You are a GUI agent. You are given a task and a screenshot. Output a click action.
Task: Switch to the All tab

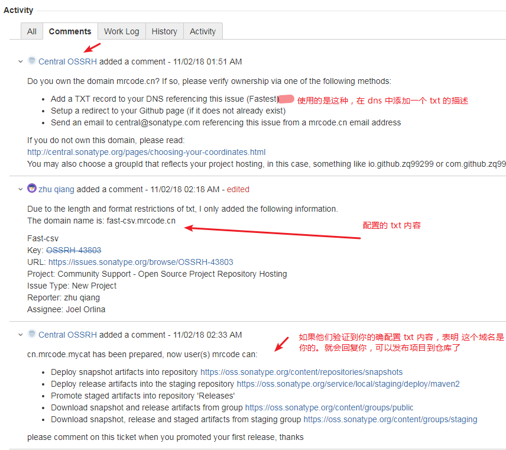click(x=31, y=31)
